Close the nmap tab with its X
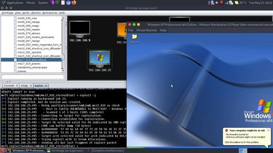 31,85
